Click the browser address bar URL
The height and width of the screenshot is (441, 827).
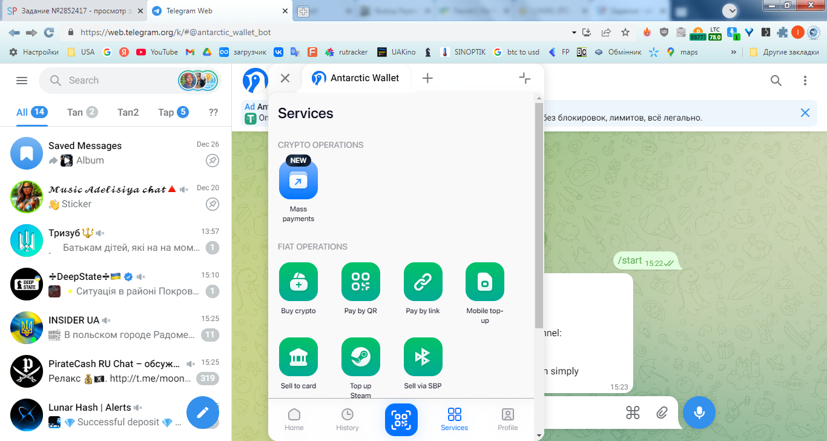click(x=176, y=33)
